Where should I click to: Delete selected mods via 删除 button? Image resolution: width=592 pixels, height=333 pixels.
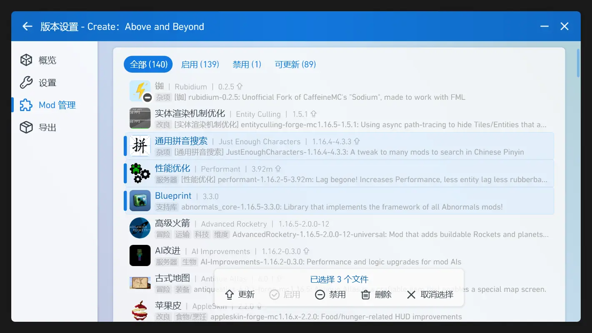(376, 295)
